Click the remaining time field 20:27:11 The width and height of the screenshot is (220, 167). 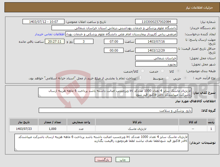[55, 41]
